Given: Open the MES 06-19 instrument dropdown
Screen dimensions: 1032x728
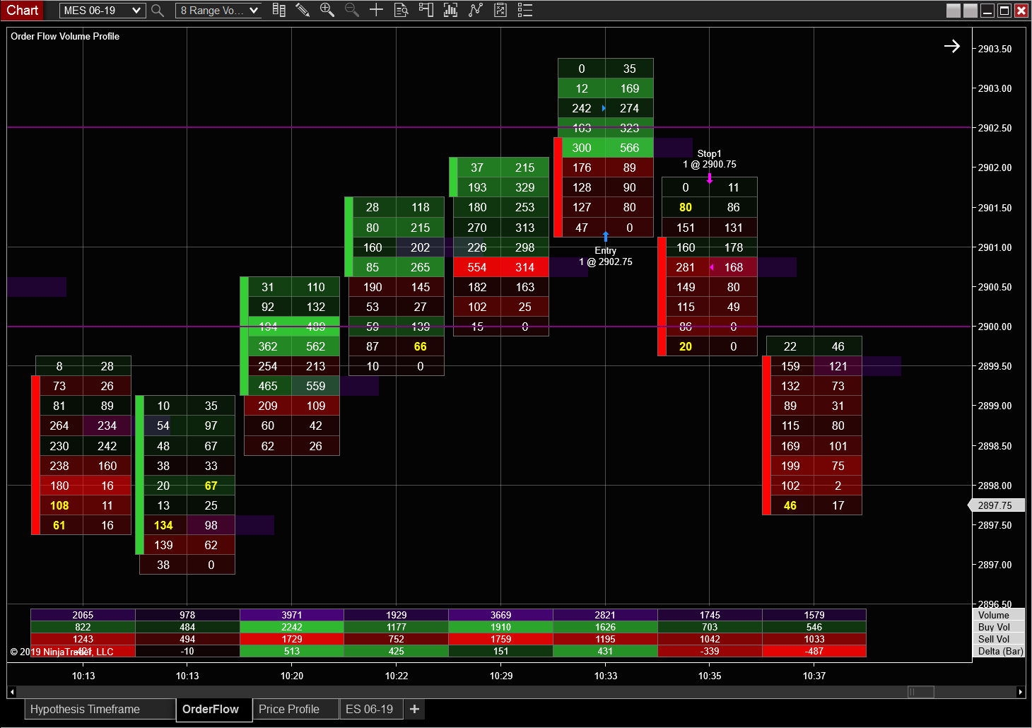Looking at the screenshot, I should click(x=102, y=11).
